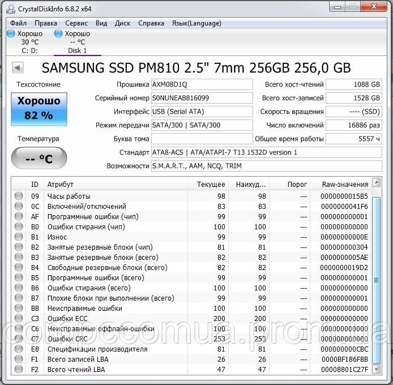Click the Порог column header

(x=289, y=185)
